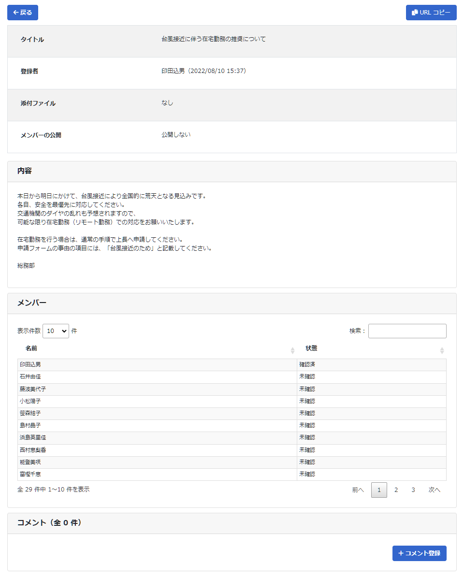The height and width of the screenshot is (578, 464).
Task: Open the 表示件数 page size dropdown
Action: (x=56, y=331)
